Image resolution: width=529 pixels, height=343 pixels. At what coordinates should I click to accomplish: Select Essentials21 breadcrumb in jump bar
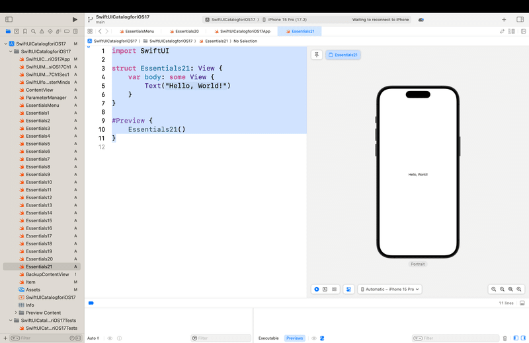point(214,41)
